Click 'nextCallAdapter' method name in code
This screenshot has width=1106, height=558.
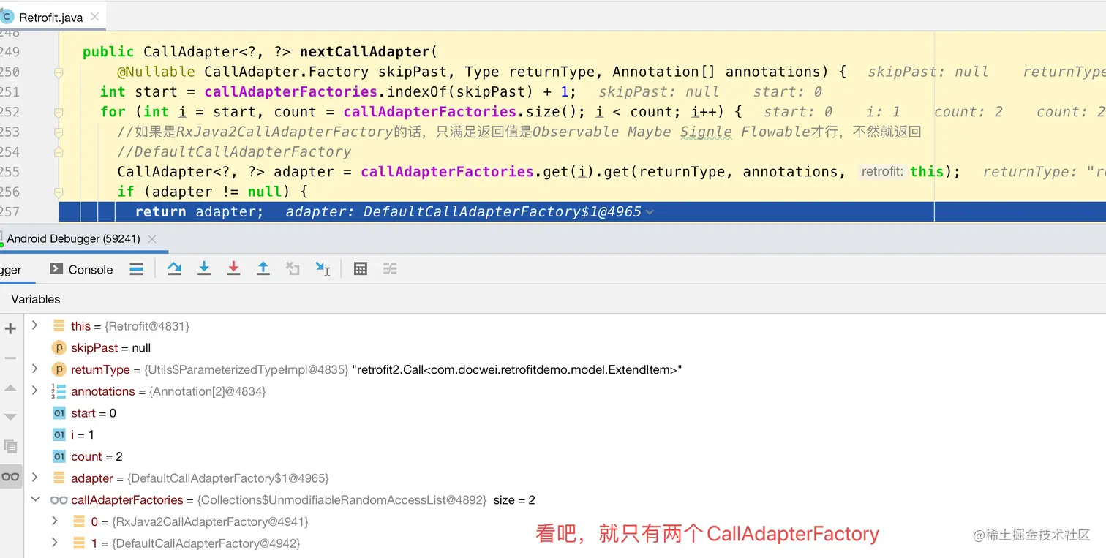tap(365, 52)
